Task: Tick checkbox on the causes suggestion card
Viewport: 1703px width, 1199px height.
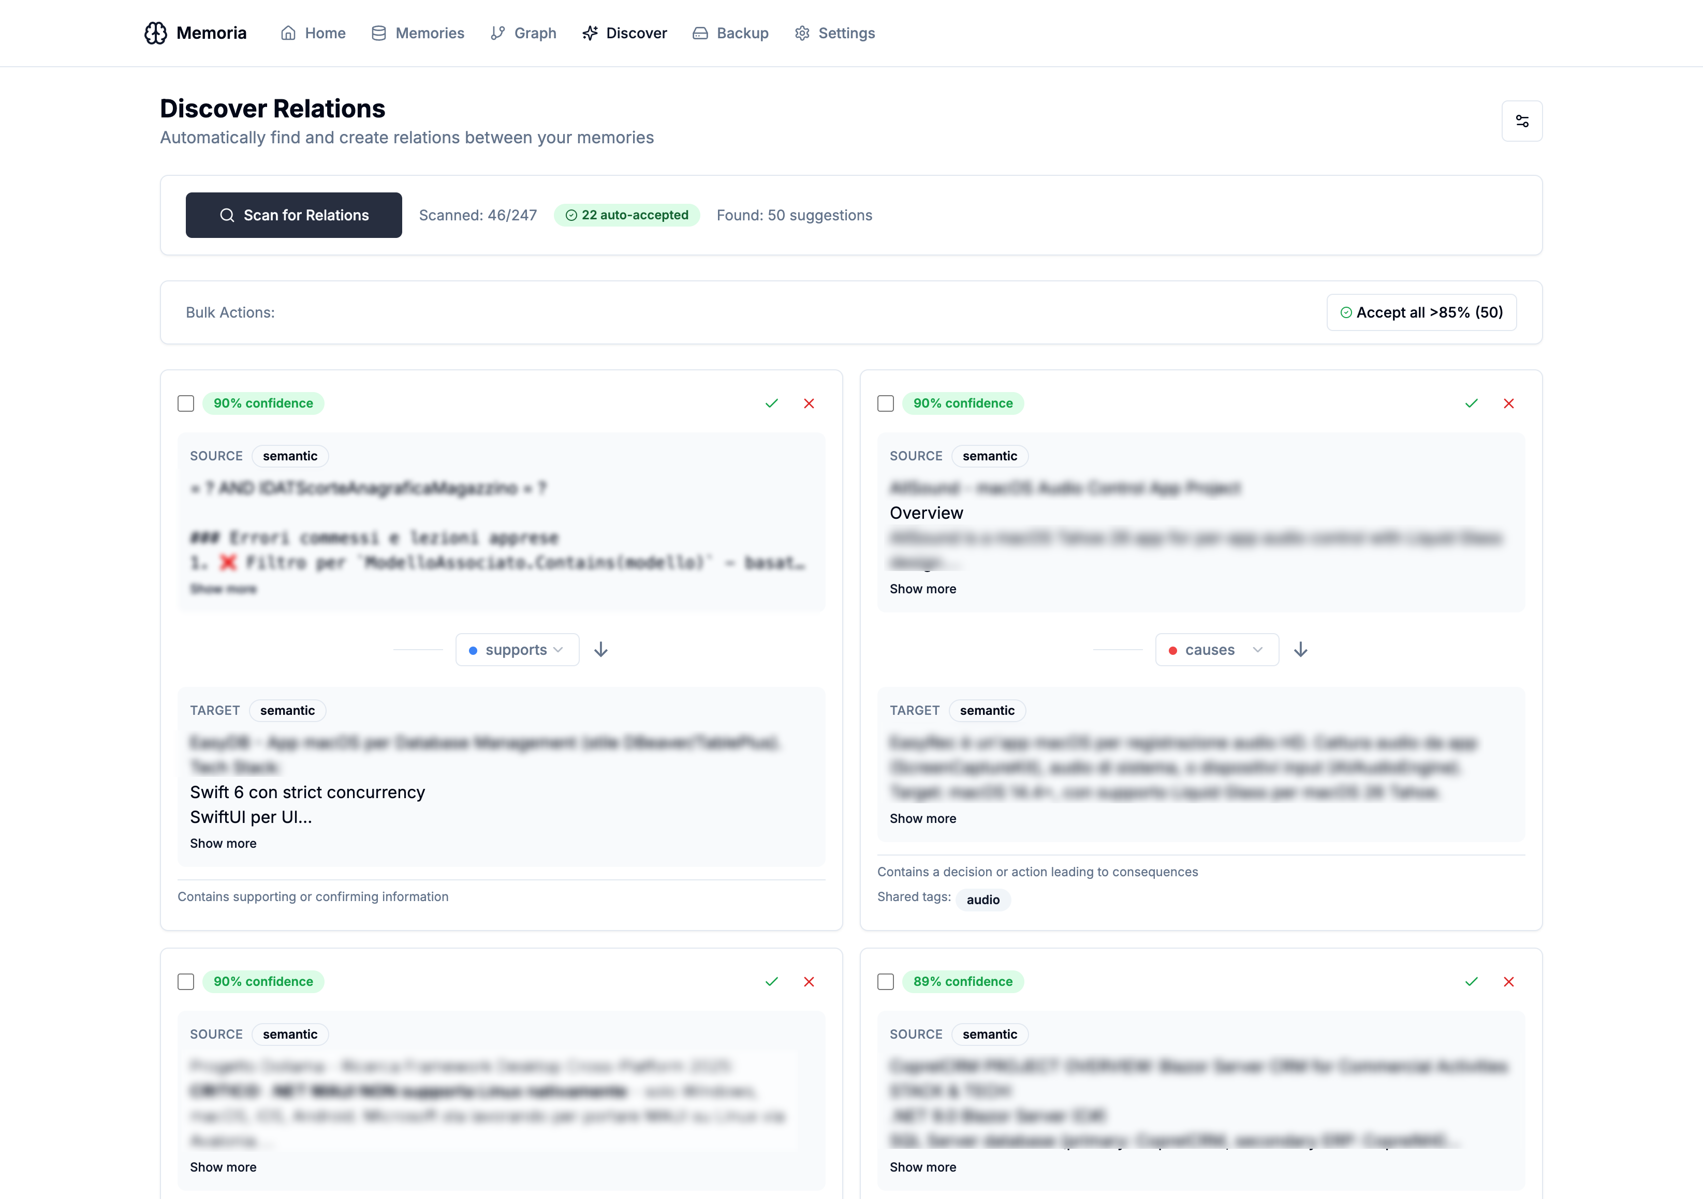Action: tap(886, 403)
